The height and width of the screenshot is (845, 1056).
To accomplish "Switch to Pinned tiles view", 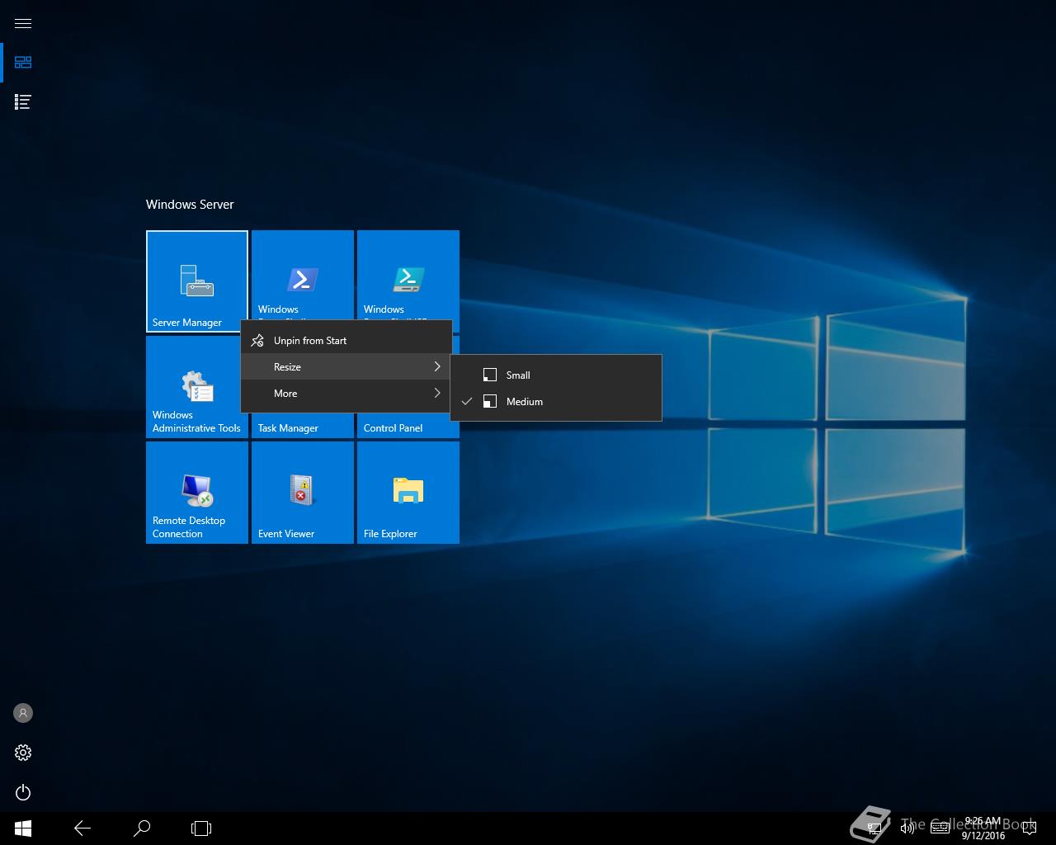I will [23, 63].
